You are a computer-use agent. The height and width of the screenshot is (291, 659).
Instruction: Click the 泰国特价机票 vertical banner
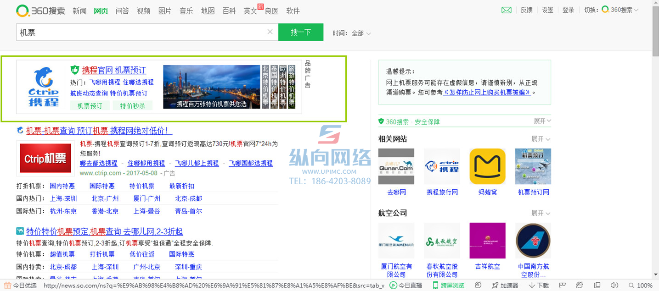coord(274,87)
